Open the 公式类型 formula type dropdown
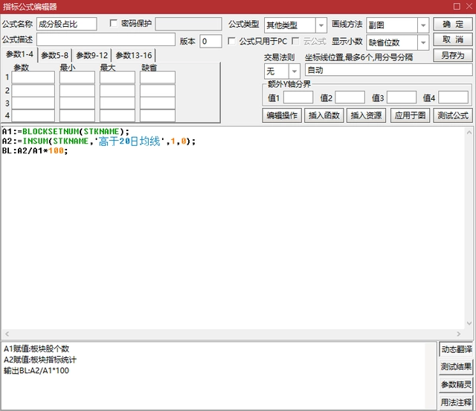This screenshot has width=476, height=411. click(x=321, y=25)
